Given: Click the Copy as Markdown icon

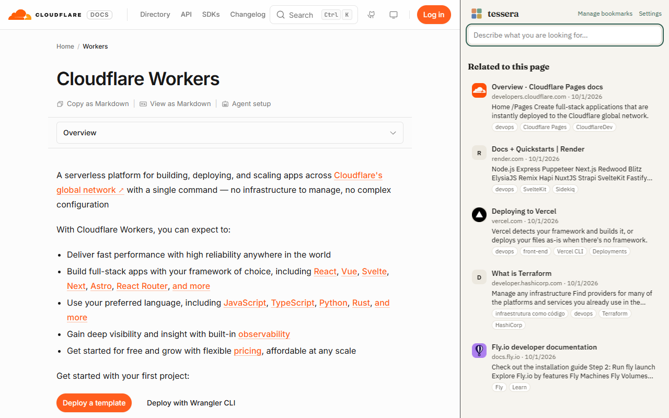Looking at the screenshot, I should [x=60, y=104].
